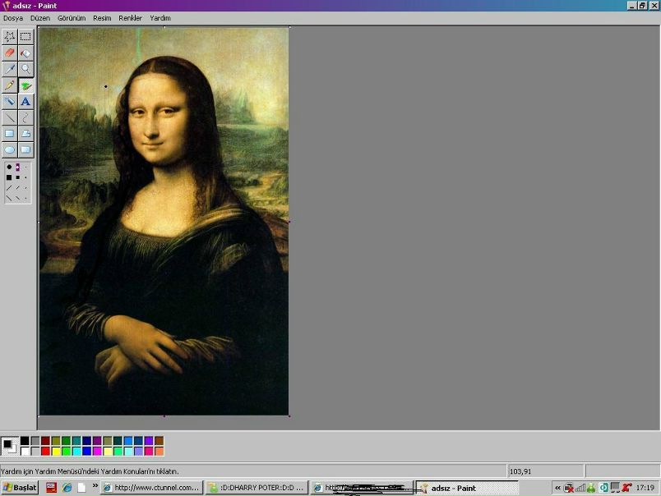
Task: Choose the Fill With Color bucket tool
Action: pyautogui.click(x=25, y=53)
